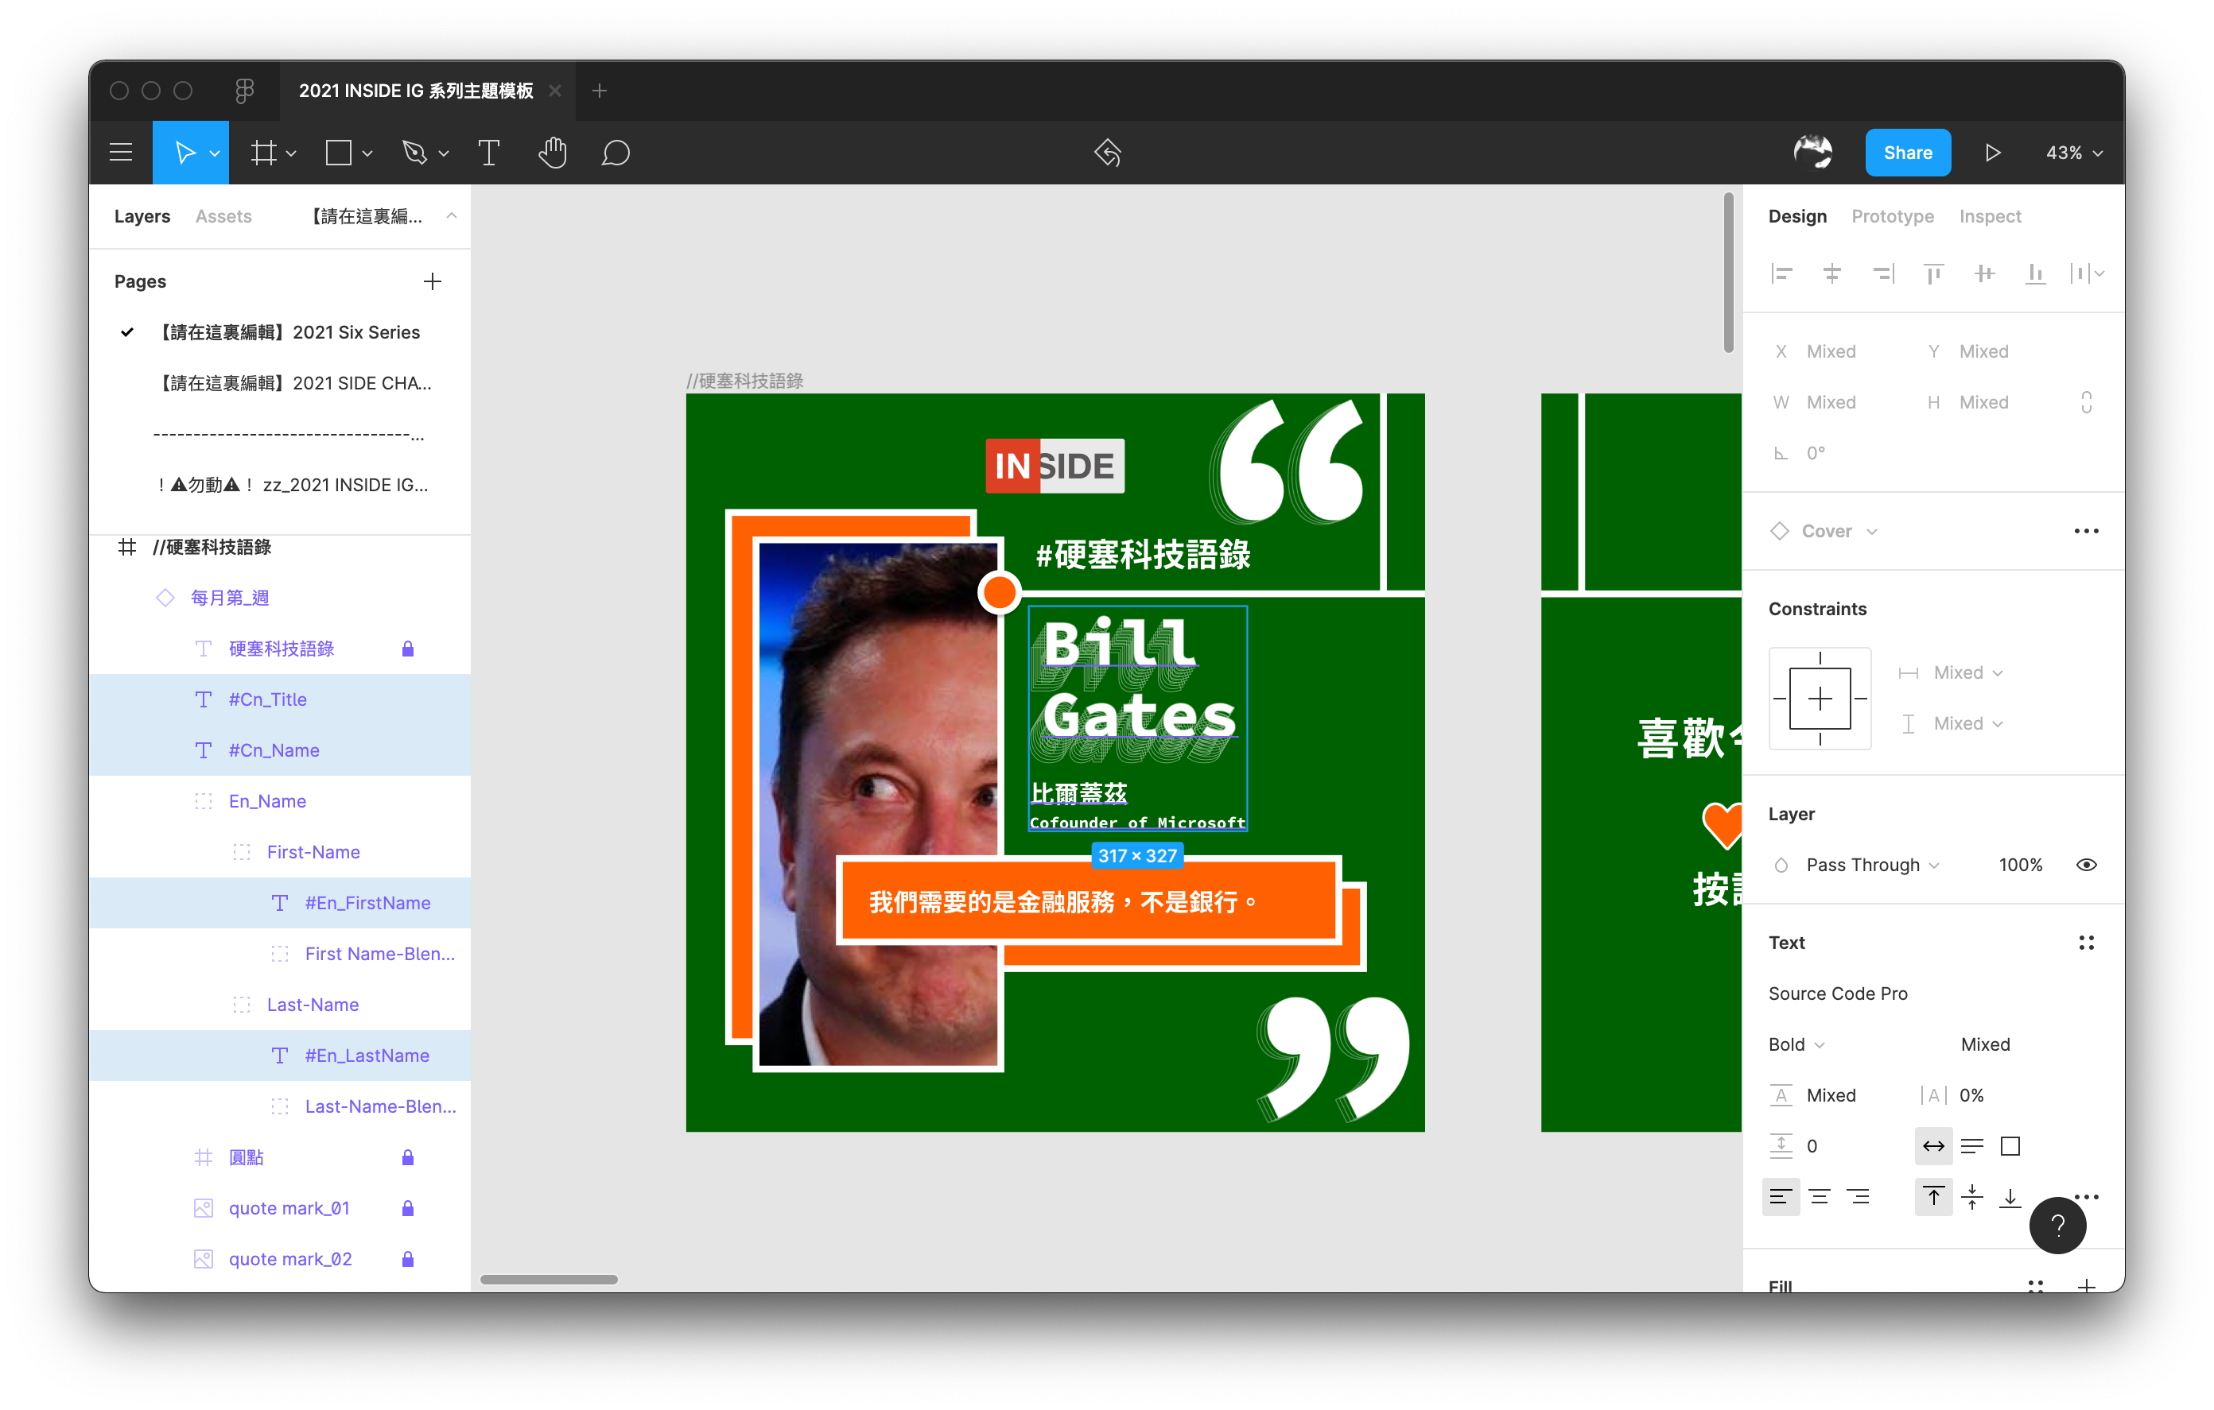Open Cover component options menu
This screenshot has width=2214, height=1410.
click(x=2086, y=530)
